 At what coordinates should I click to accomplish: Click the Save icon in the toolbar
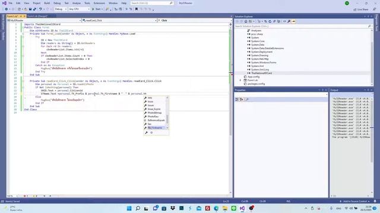click(30, 9)
